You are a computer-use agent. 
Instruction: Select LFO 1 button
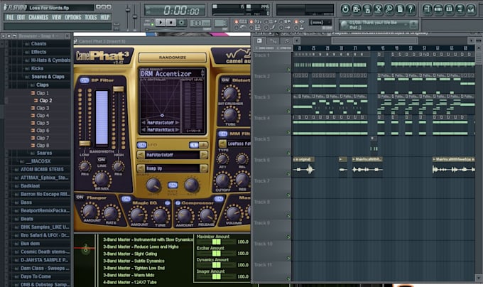point(194,145)
